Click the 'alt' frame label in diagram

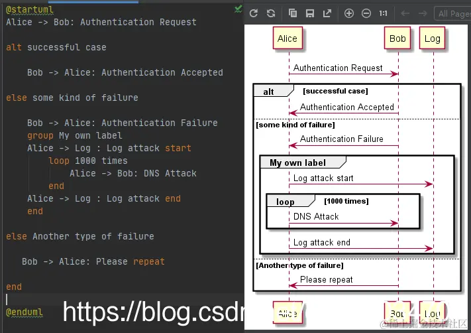[x=268, y=92]
